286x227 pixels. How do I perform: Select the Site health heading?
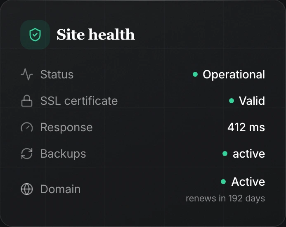(x=96, y=34)
